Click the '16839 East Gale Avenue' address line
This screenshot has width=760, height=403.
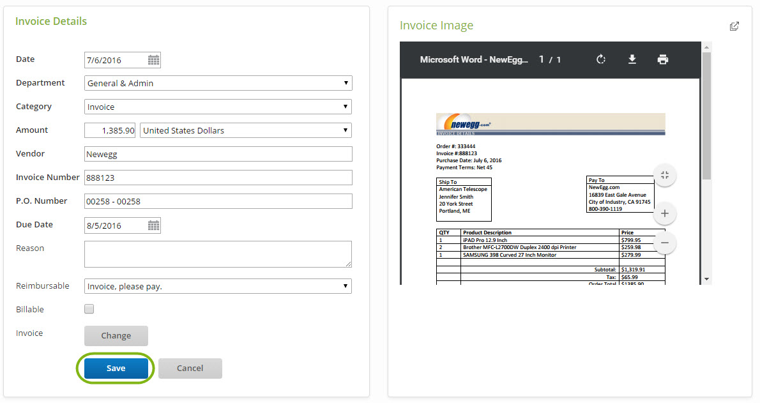[618, 195]
